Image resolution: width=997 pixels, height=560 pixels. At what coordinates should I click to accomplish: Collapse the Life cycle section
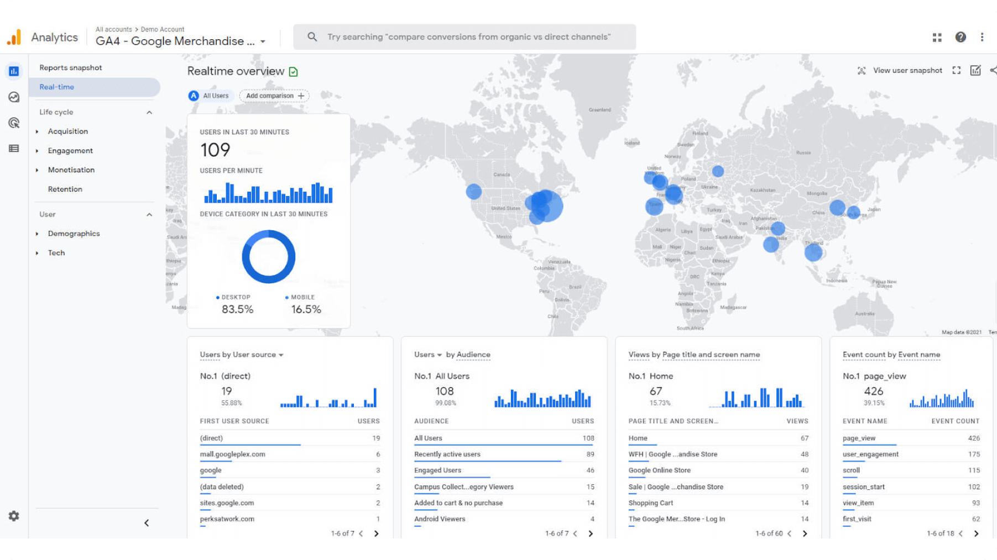[149, 112]
